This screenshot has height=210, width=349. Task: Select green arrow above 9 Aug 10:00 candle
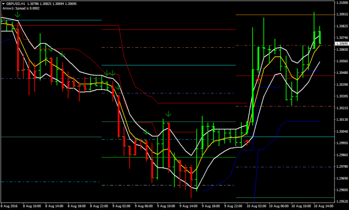pos(168,114)
